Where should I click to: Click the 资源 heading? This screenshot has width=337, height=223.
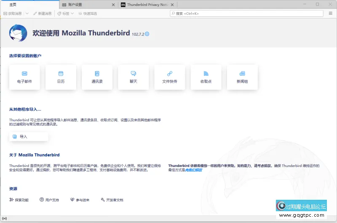tap(13, 188)
